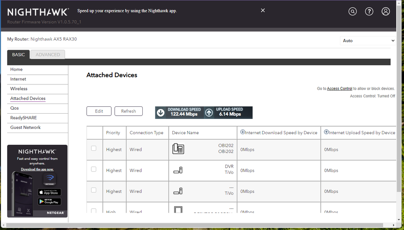This screenshot has height=230, width=404.
Task: Click the OBI202 device name text
Action: point(226,148)
